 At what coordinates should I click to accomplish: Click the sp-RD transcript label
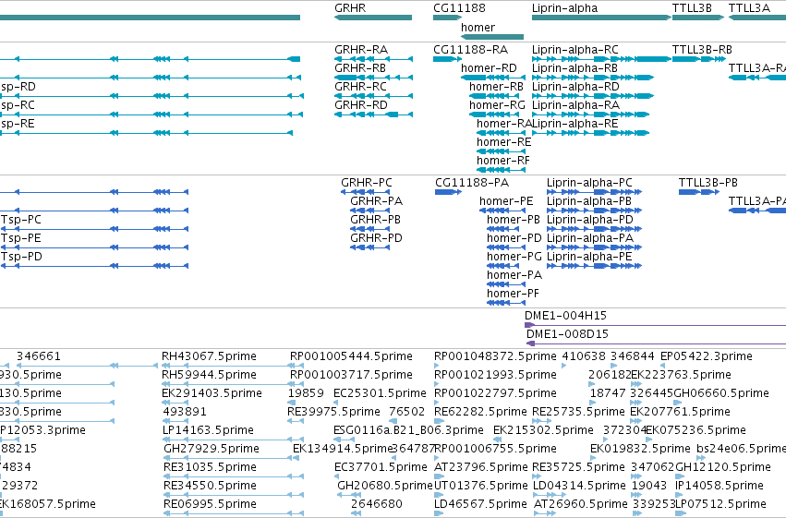[18, 87]
